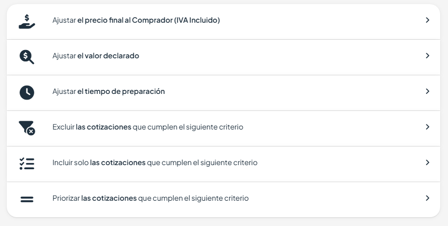Image resolution: width=448 pixels, height=226 pixels.
Task: Click the checklist icon for Incluir solo
Action: click(x=27, y=164)
